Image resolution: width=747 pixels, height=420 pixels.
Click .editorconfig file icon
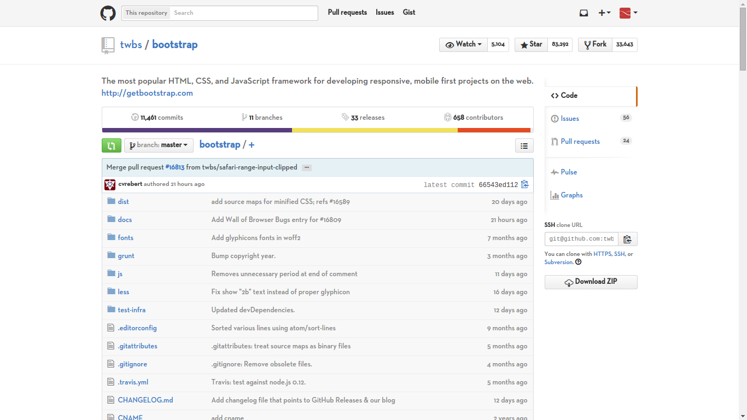point(111,328)
